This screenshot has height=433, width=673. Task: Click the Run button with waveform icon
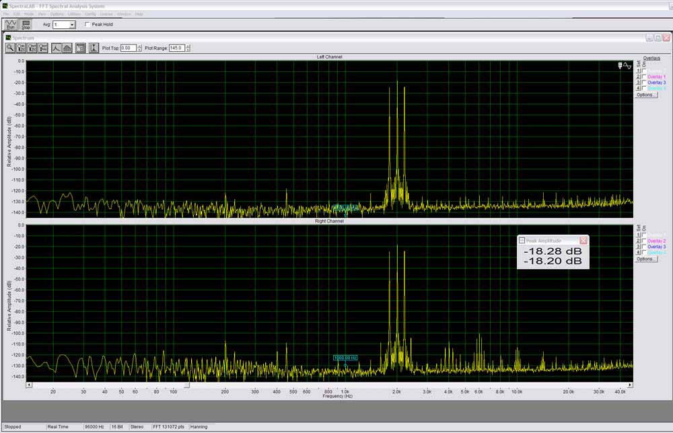pos(10,24)
